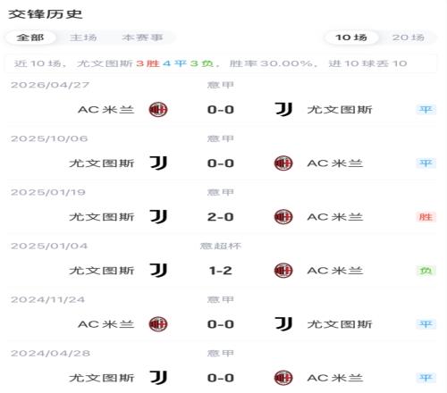Click Juventus logo in 2025/10/06 match
447x393 pixels.
[158, 163]
